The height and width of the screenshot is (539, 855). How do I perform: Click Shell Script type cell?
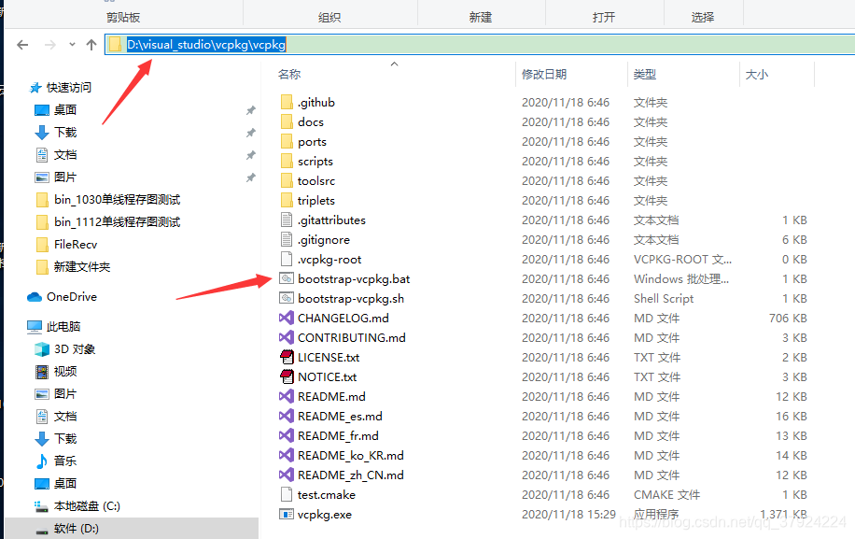[x=664, y=298]
